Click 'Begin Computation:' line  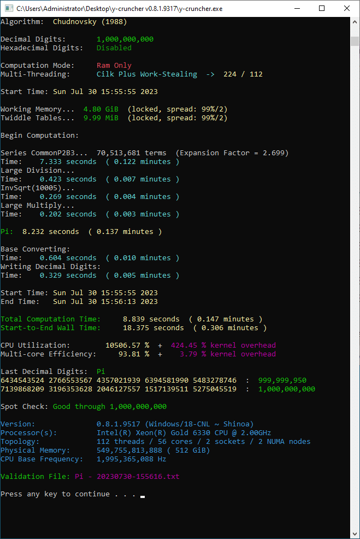click(39, 136)
